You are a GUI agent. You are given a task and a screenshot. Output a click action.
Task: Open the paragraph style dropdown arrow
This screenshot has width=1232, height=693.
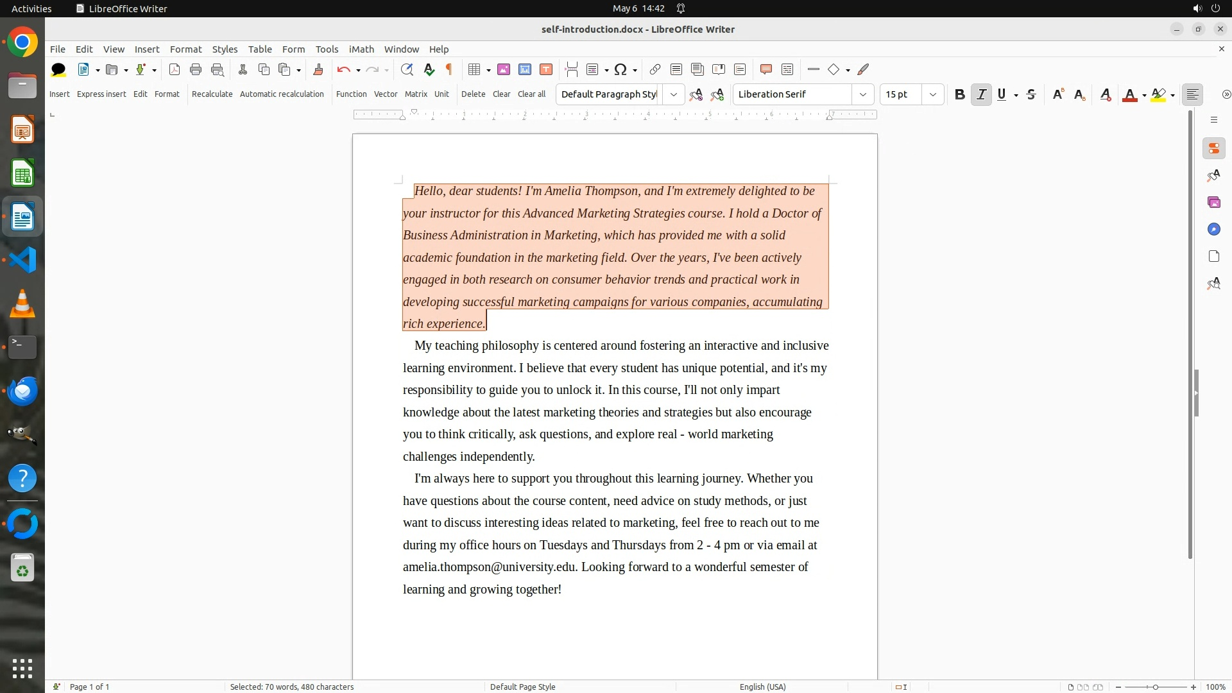[x=673, y=94]
